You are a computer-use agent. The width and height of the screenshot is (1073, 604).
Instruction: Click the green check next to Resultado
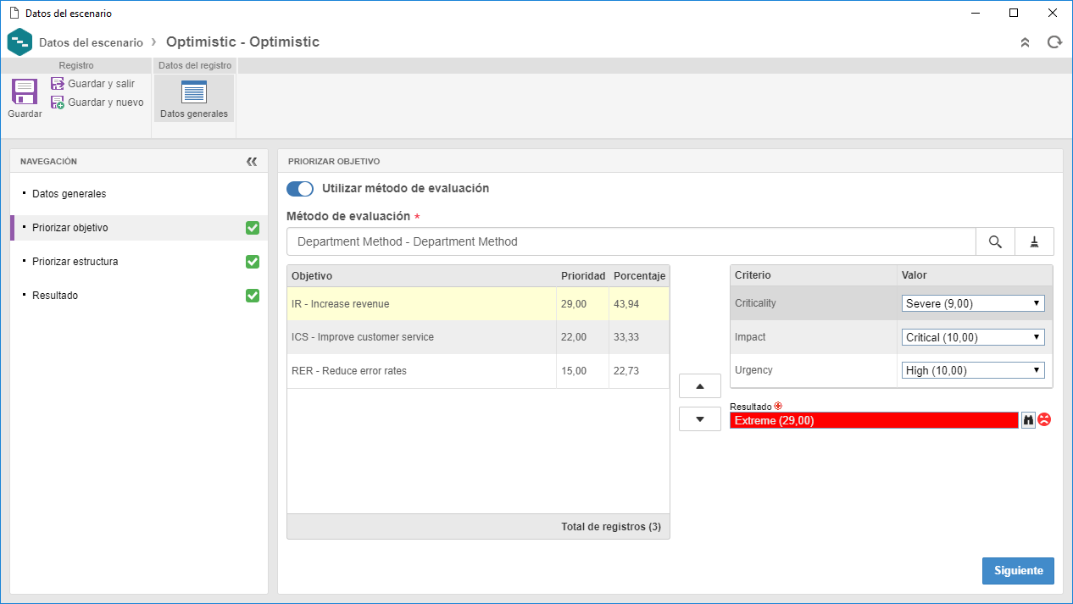coord(252,296)
